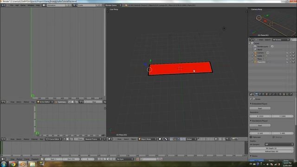Open the Action Editor mode dropdown

coord(45,102)
